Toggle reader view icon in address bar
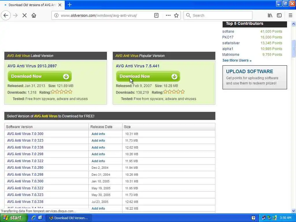Viewport: 296px width, 222px height. point(156,15)
